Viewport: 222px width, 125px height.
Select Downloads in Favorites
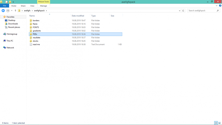[13, 24]
